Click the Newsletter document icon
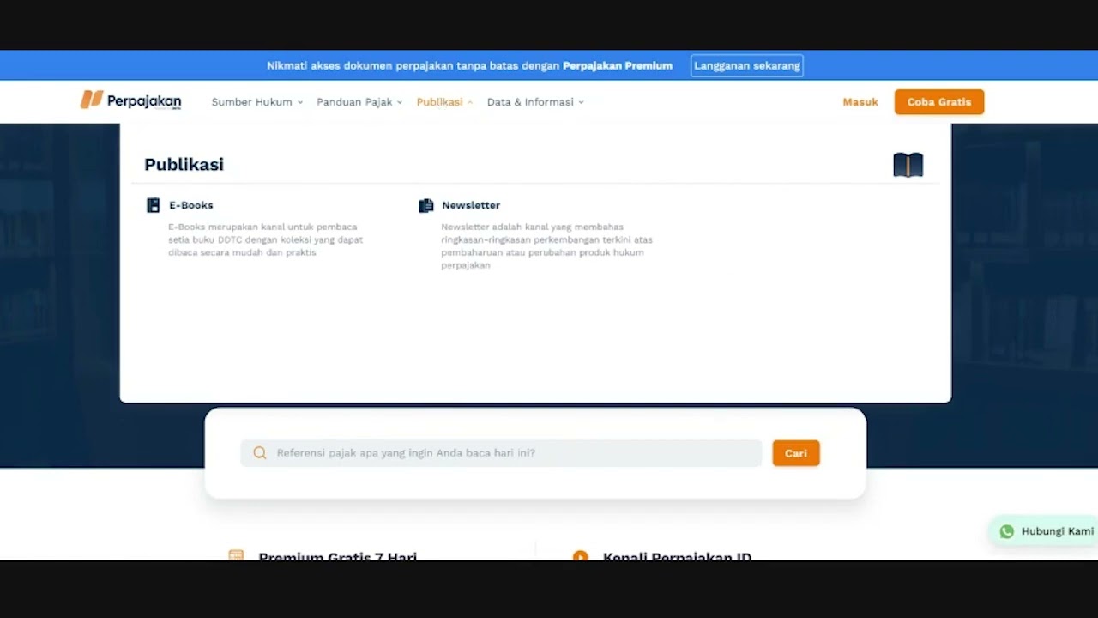Image resolution: width=1098 pixels, height=618 pixels. point(426,205)
